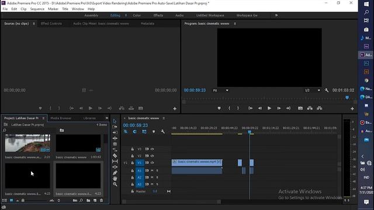
Task: Open Program monitor settings wrench
Action: [x=327, y=90]
